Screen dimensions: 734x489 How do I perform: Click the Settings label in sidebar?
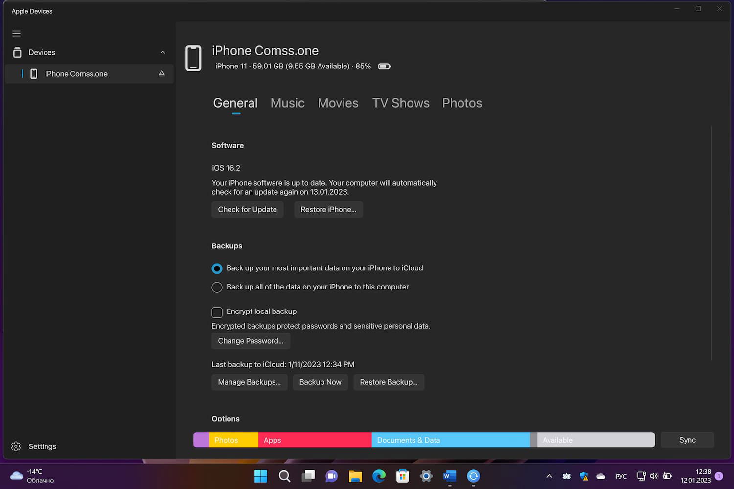point(43,446)
